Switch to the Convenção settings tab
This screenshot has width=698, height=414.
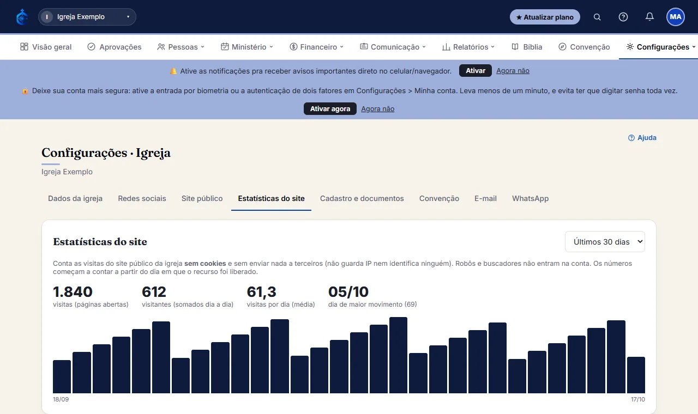click(x=439, y=198)
